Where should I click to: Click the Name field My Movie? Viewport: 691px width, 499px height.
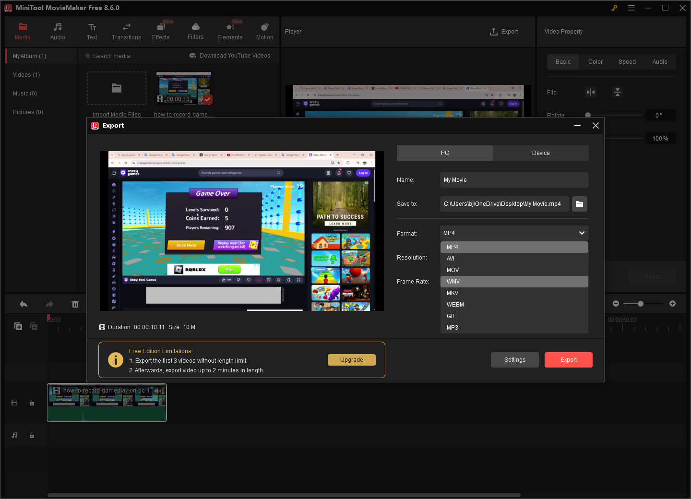514,180
